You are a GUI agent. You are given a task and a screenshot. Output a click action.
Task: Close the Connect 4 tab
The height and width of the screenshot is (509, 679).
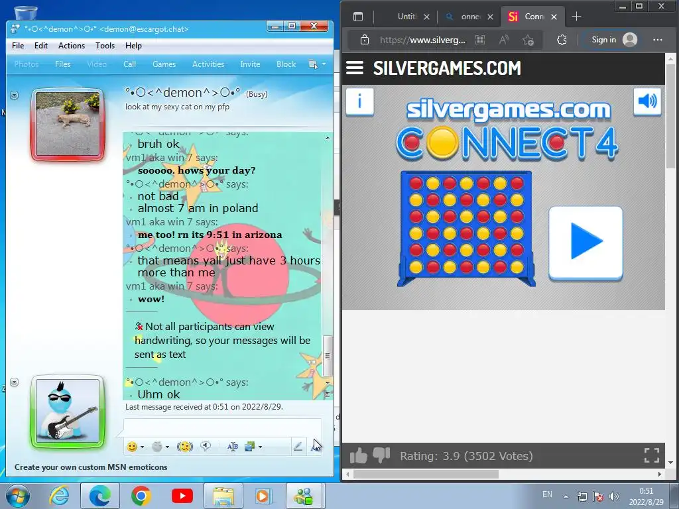point(554,17)
